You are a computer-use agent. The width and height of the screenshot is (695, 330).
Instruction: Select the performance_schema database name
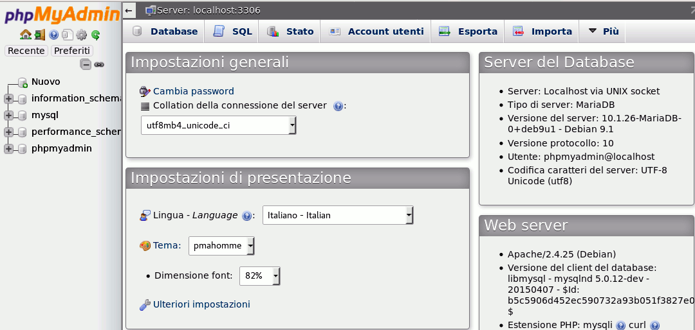point(76,132)
